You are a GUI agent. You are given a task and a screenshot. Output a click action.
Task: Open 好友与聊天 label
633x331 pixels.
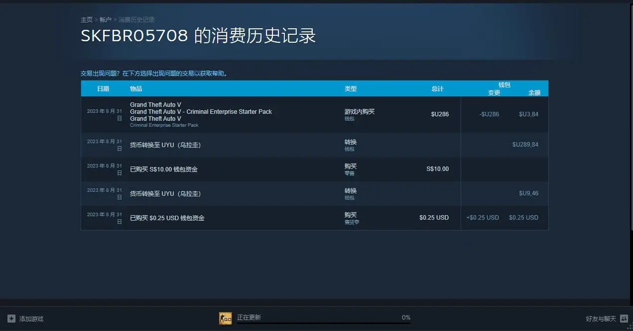click(601, 319)
